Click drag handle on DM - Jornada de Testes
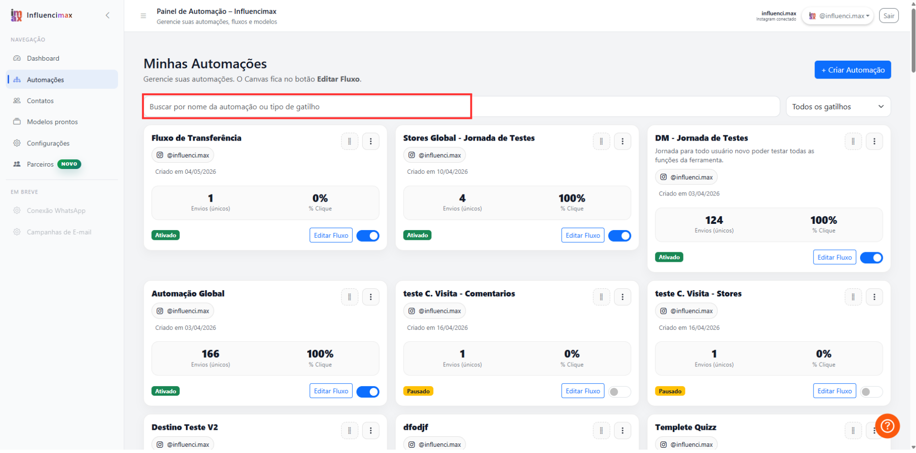916x453 pixels. (x=853, y=142)
